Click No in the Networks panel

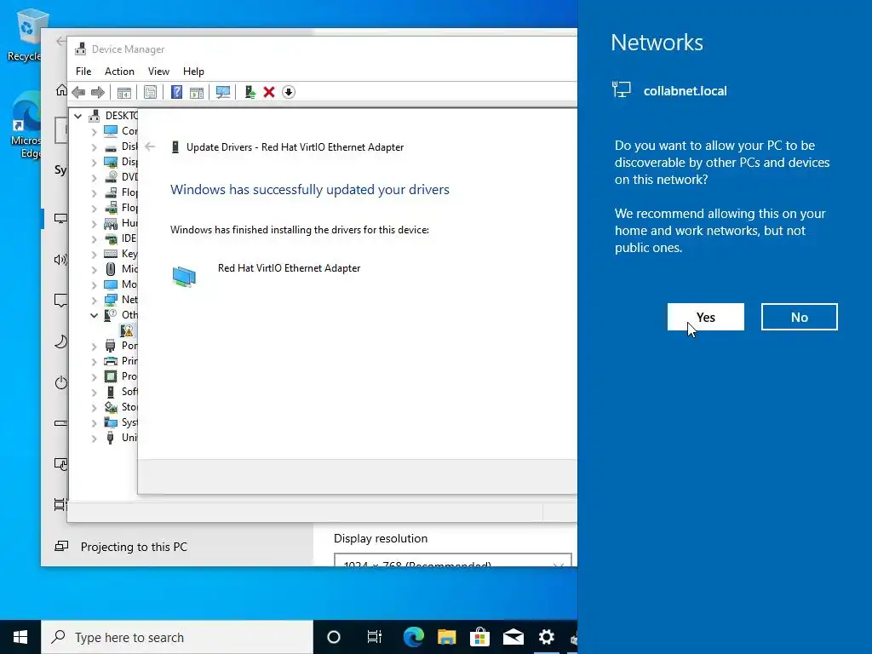click(799, 317)
